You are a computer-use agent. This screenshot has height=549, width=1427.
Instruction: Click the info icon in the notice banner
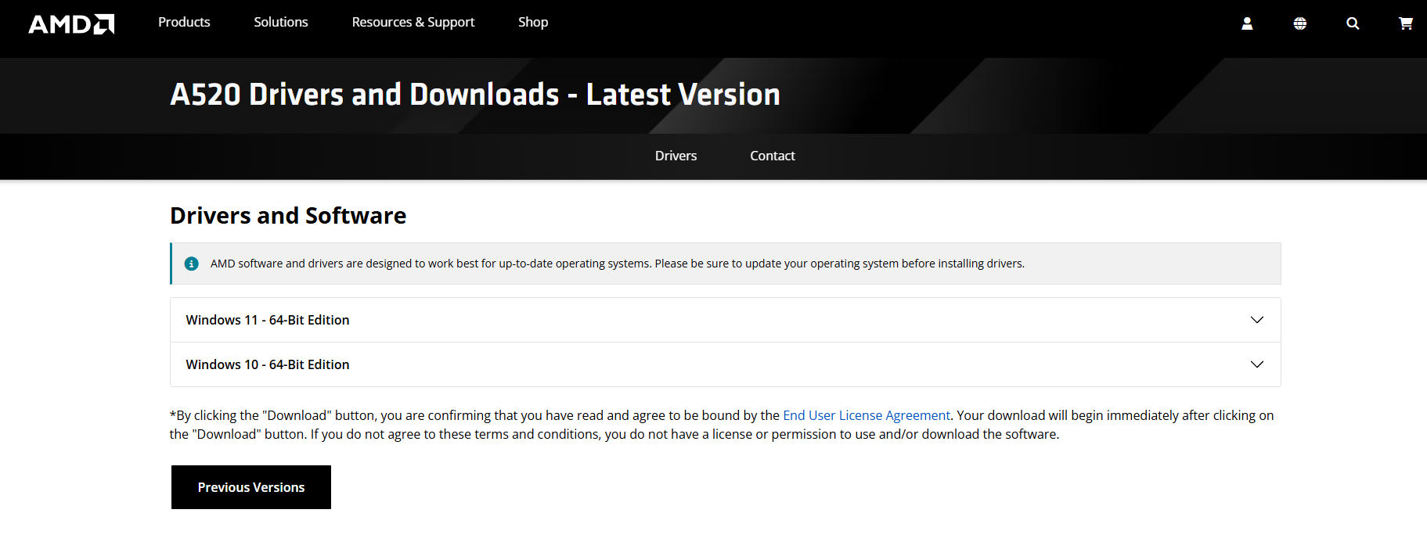point(191,264)
